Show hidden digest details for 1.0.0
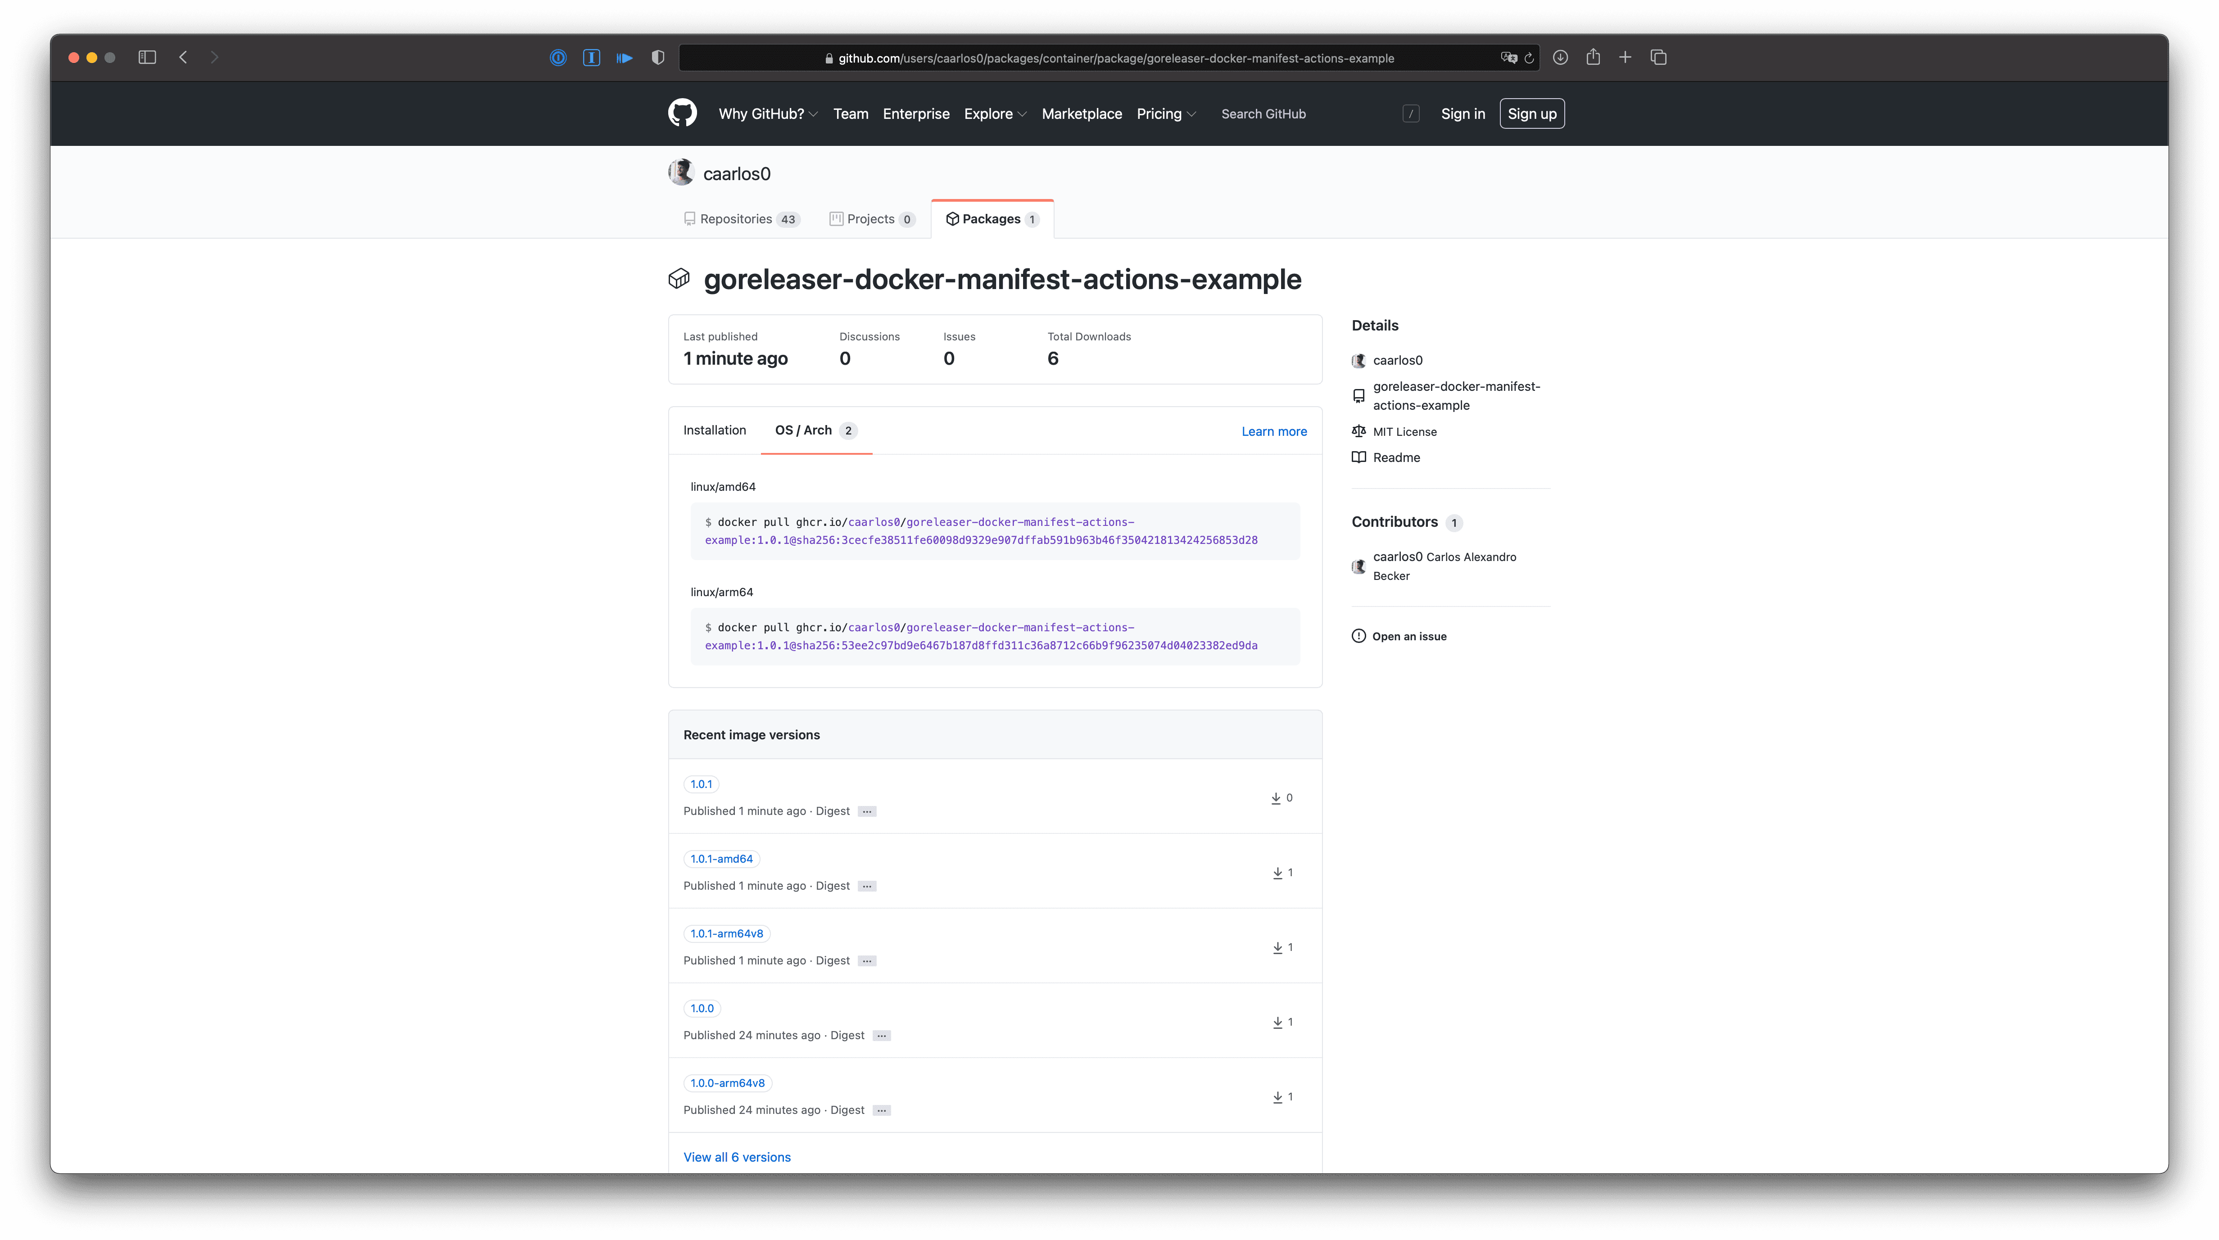This screenshot has height=1240, width=2219. pyautogui.click(x=880, y=1035)
